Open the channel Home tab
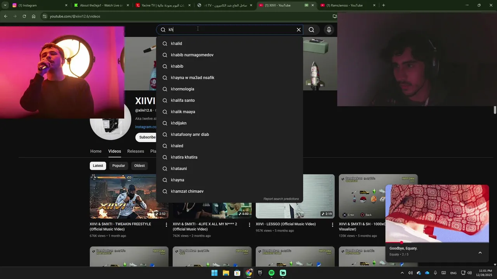 [96, 152]
